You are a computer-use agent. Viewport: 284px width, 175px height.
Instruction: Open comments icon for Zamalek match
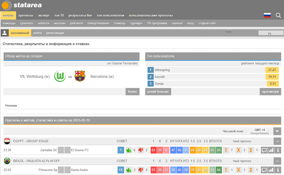264,150
